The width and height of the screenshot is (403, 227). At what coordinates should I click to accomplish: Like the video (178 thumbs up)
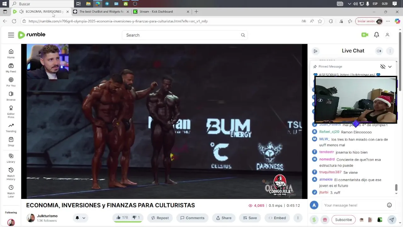pos(122,218)
